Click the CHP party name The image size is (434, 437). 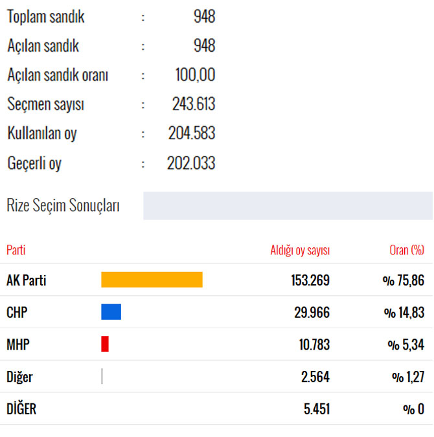tap(17, 313)
